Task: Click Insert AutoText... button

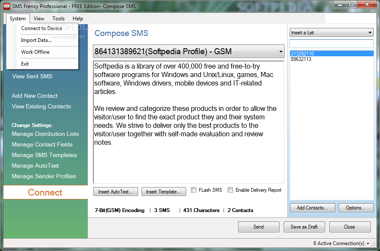Action: 116,192
